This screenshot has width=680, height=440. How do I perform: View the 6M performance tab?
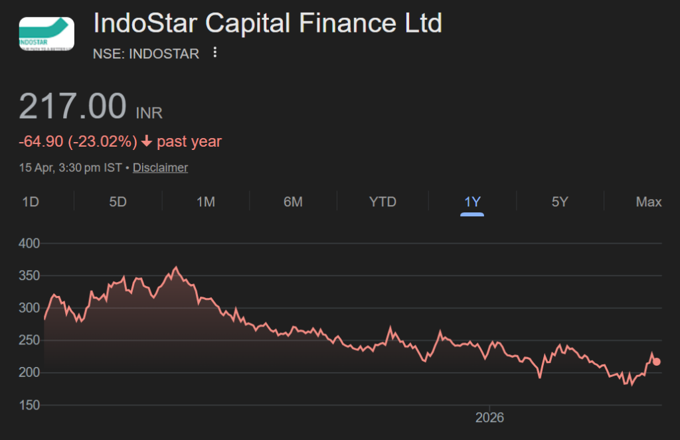point(294,202)
